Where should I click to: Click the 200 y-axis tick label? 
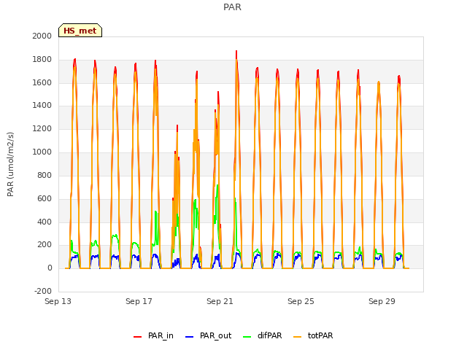point(45,245)
